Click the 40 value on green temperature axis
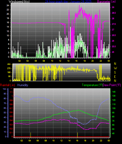The width and height of the screenshot is (122, 144). click(x=113, y=133)
